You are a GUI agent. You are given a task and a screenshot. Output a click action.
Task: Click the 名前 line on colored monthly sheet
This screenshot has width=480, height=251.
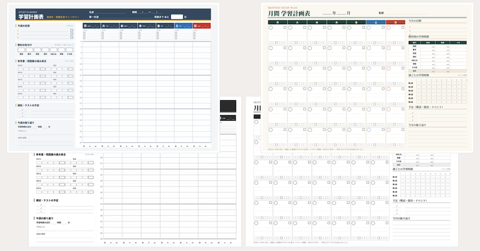[x=406, y=13]
